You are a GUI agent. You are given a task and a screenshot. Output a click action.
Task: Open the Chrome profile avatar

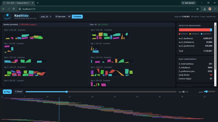point(210,9)
